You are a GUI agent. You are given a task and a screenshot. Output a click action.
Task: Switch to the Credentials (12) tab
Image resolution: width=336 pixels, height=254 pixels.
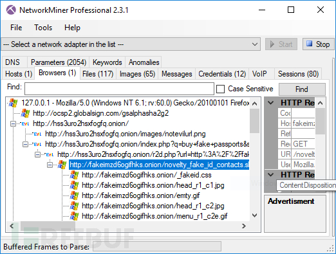[x=222, y=74]
